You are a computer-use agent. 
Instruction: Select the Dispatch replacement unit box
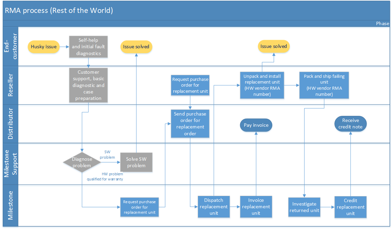pos(214,207)
